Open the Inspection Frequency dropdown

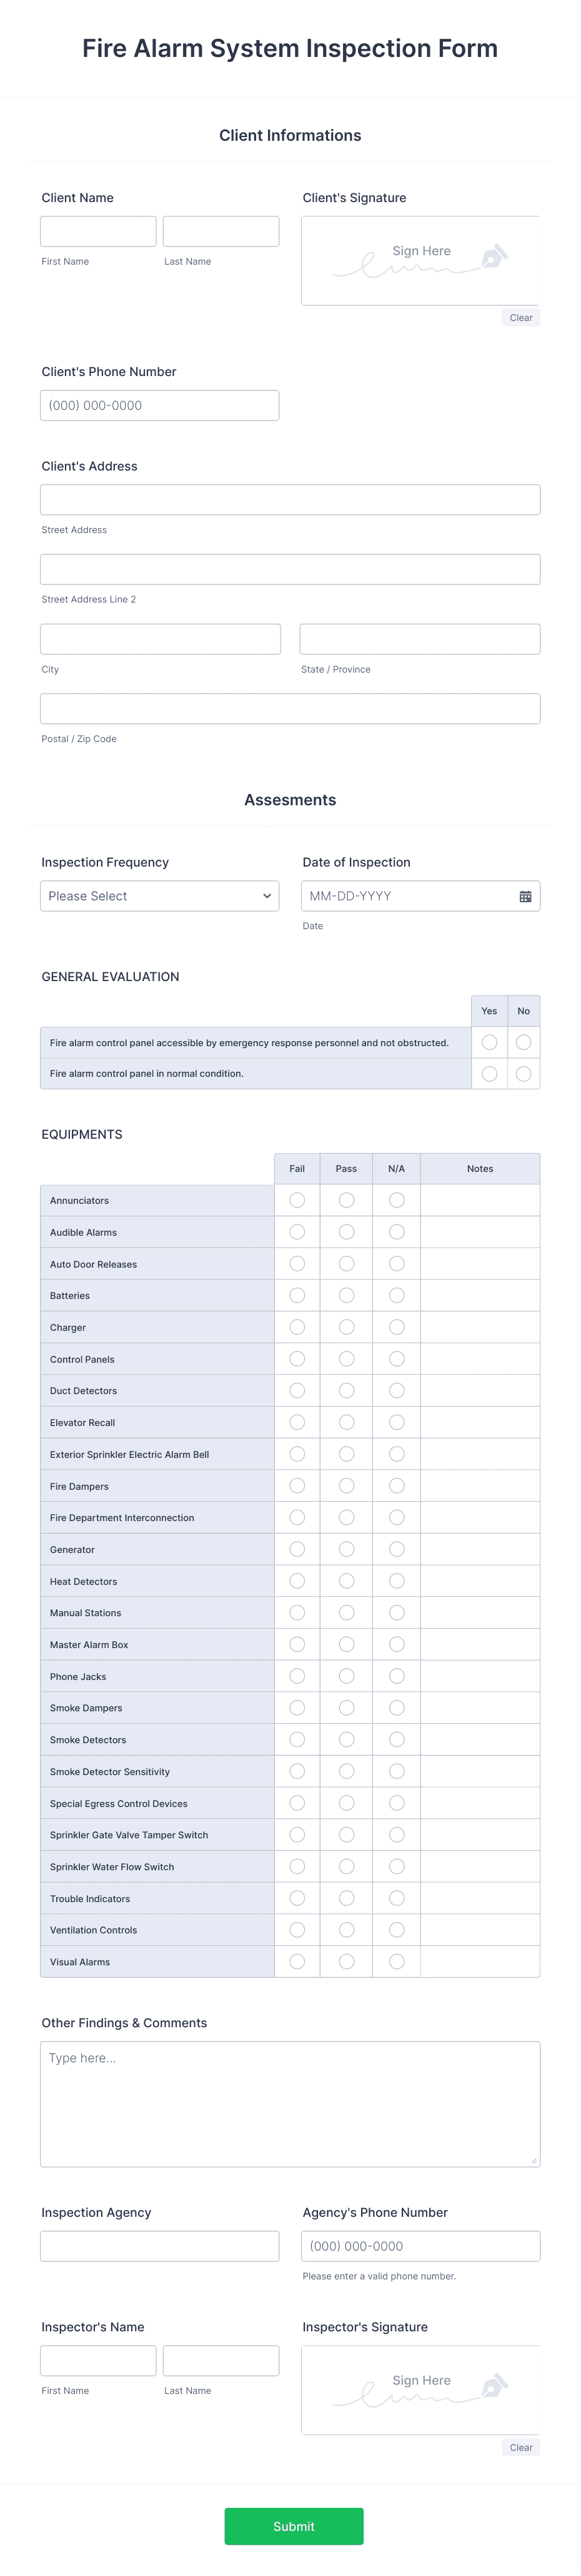click(x=159, y=896)
